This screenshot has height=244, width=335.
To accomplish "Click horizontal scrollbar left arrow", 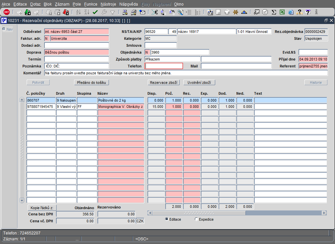I will click(x=150, y=213).
